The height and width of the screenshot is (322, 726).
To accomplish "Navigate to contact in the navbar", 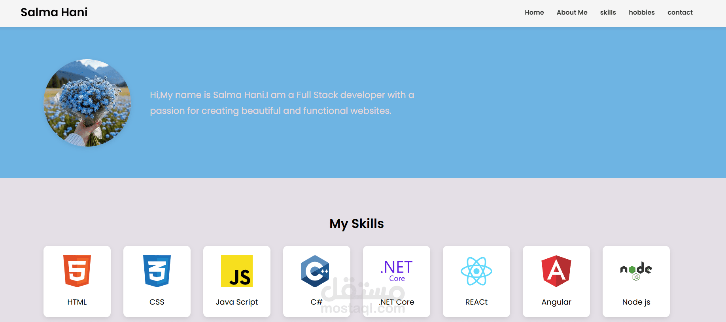I will [x=680, y=13].
